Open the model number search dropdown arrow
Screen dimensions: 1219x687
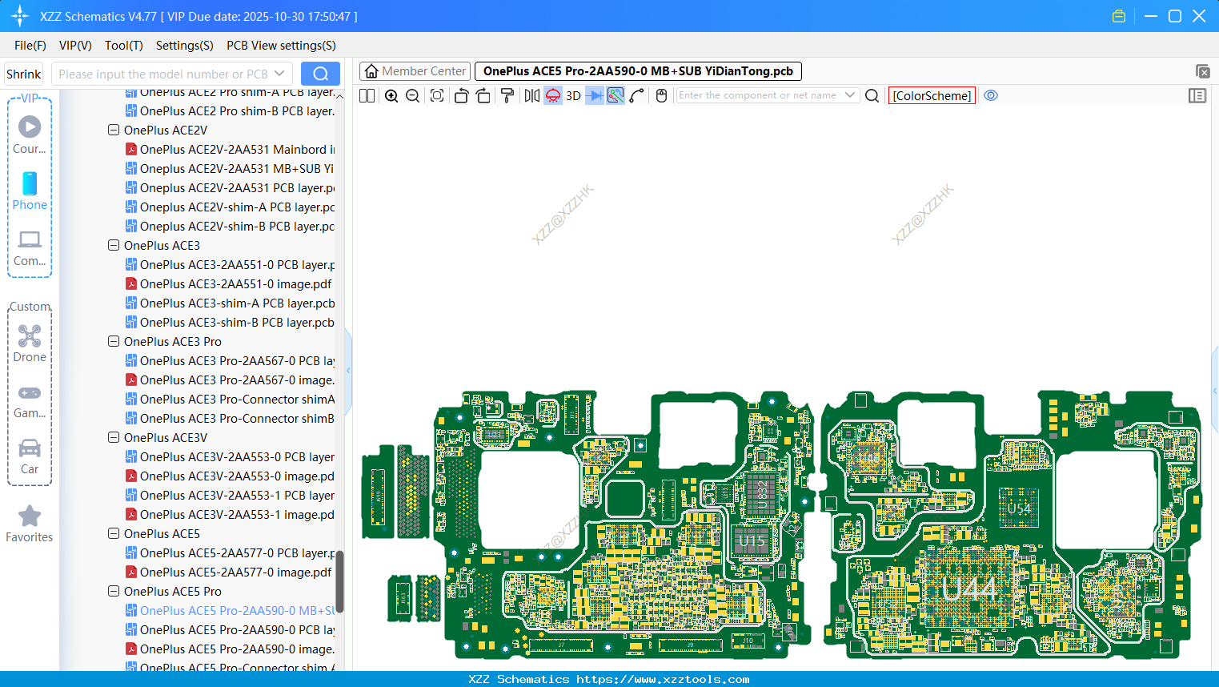(280, 74)
